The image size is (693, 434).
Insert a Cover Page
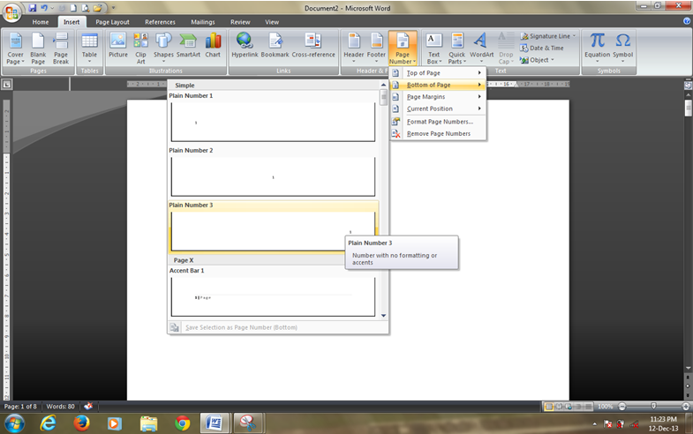click(x=16, y=49)
